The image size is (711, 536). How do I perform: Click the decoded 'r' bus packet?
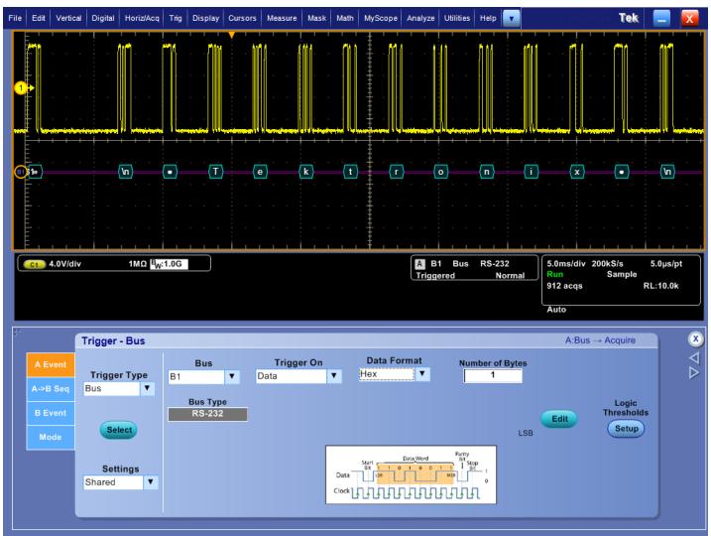click(x=397, y=172)
